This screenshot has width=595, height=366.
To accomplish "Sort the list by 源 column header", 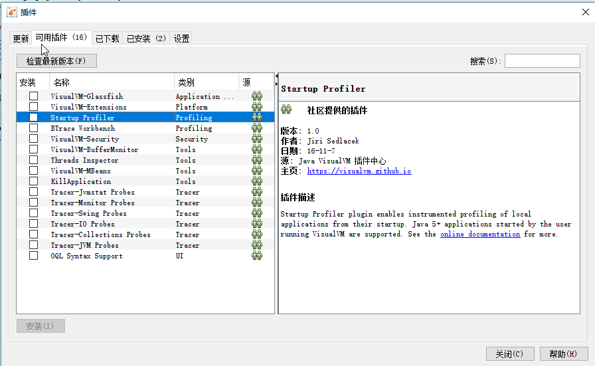I will click(256, 82).
